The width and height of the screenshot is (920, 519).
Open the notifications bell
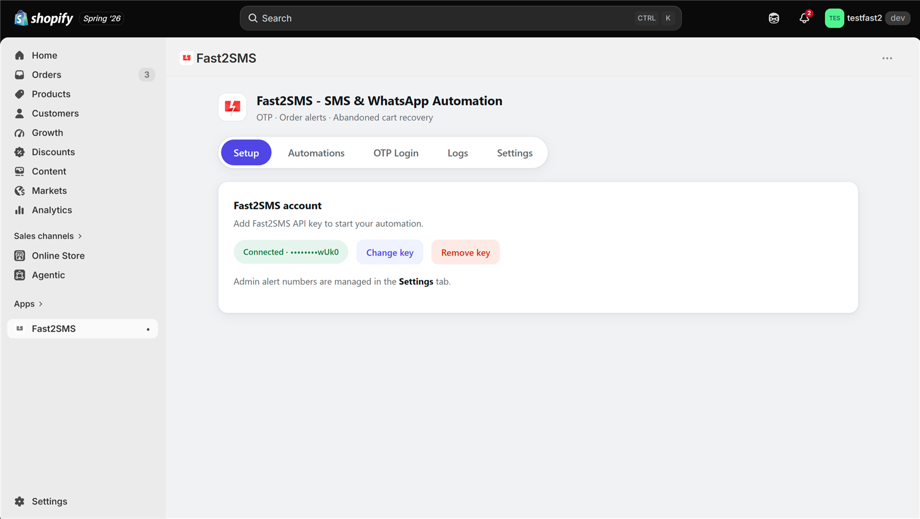[804, 18]
